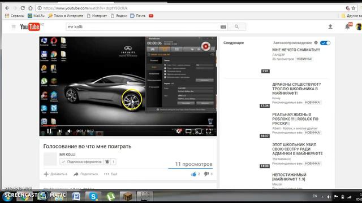Switch player to theater mode
The image size is (362, 203).
pos(188,131)
